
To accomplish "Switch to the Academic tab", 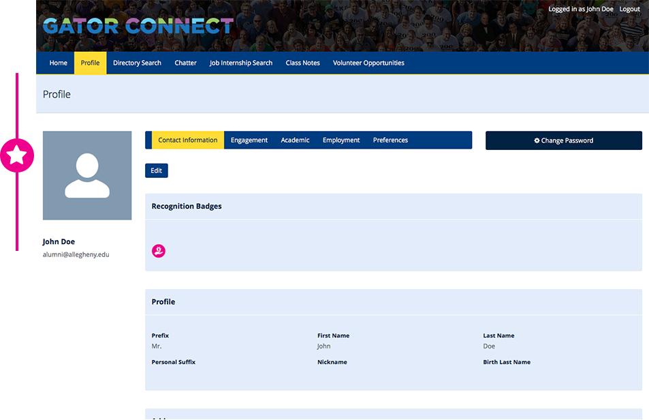I will [x=295, y=140].
